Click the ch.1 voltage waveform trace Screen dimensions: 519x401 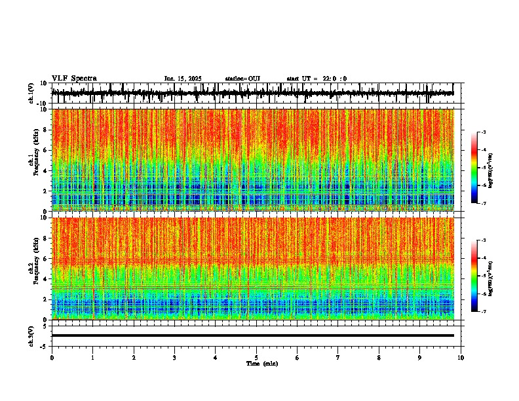click(x=253, y=93)
